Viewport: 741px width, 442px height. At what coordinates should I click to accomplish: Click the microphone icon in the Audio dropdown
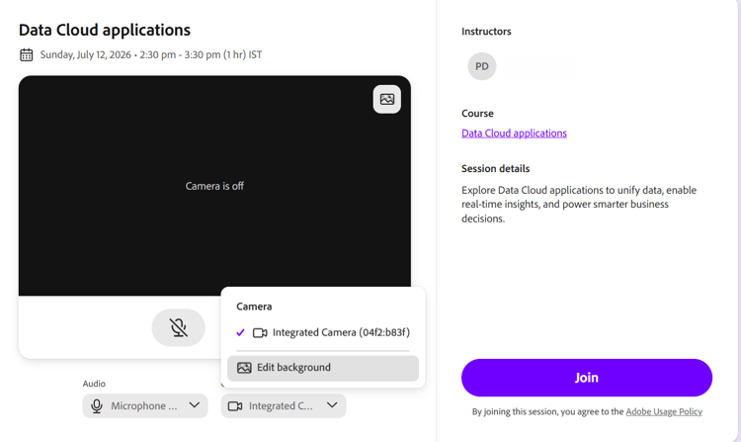[97, 406]
